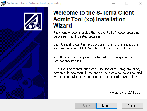Click the 'Unauthorized reproduction' legal paragraph
Screen dimensions: 147x111
[98, 73]
